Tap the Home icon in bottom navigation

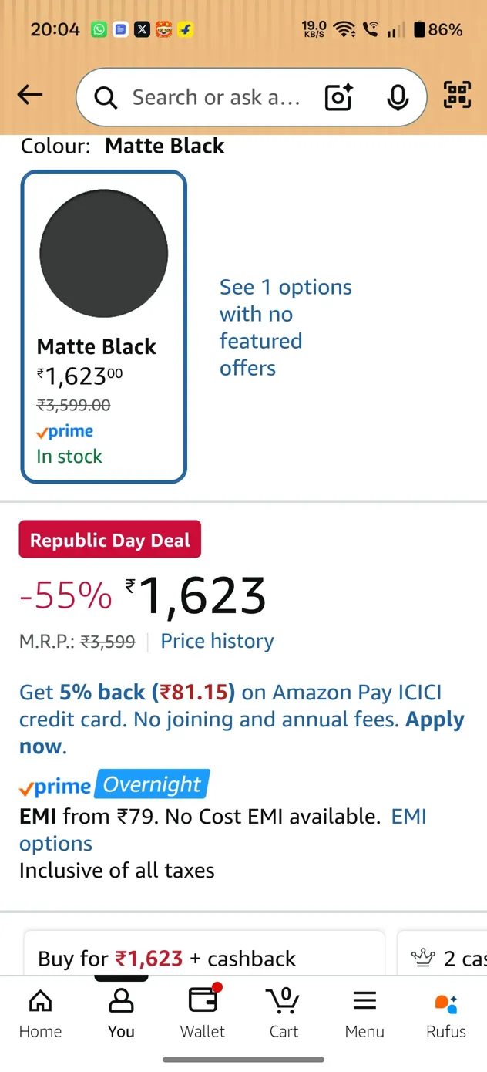40,1012
